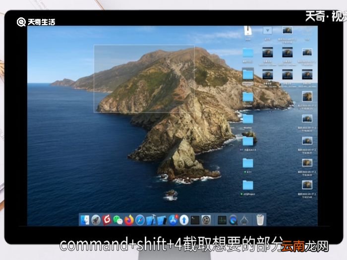Open Safari compass icon in dock
Viewport: 347px width, 260px height.
(x=140, y=220)
